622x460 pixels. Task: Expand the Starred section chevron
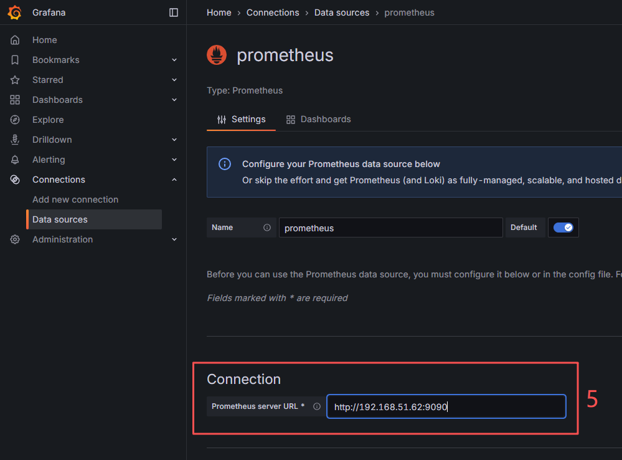coord(174,80)
